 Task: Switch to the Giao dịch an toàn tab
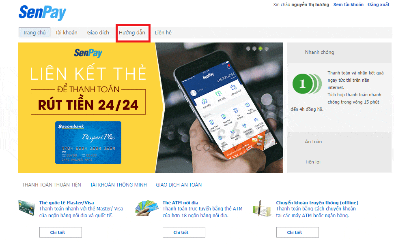pyautogui.click(x=179, y=185)
